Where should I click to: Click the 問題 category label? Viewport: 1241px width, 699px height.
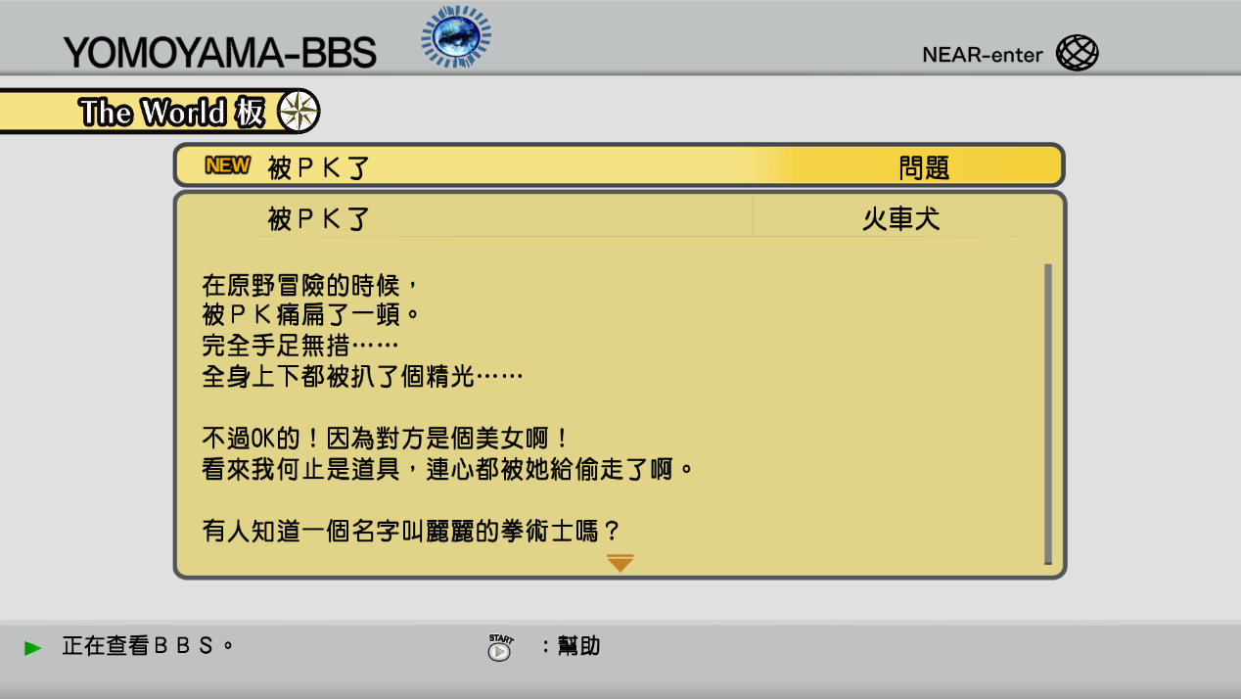[924, 167]
